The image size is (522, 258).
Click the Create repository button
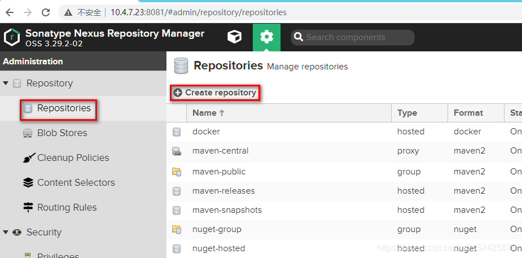coord(215,93)
